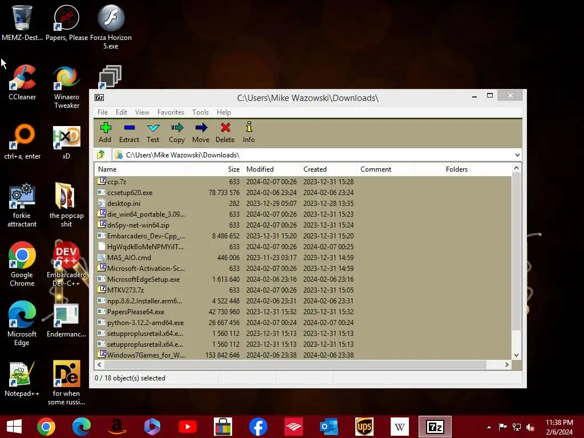Open the Info toolbar button
Screen dimensions: 584x438
[x=249, y=132]
